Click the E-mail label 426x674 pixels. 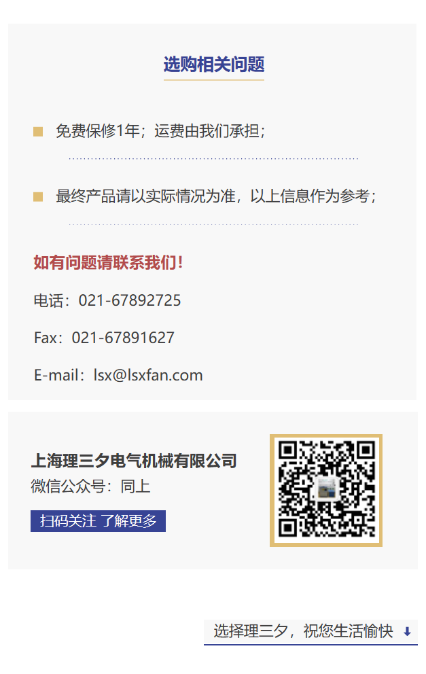(x=56, y=375)
